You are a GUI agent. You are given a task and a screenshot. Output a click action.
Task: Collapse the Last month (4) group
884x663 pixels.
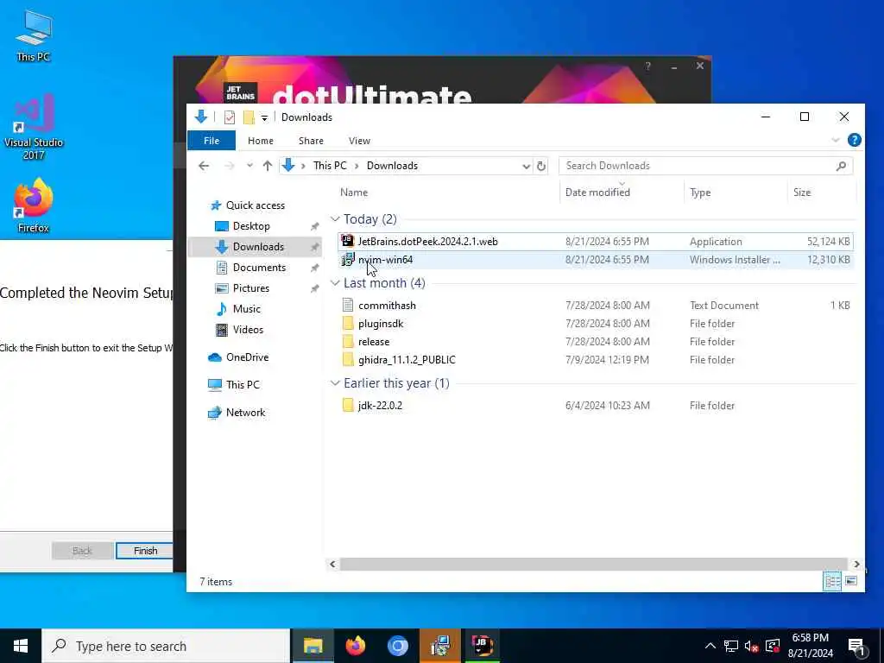(335, 282)
